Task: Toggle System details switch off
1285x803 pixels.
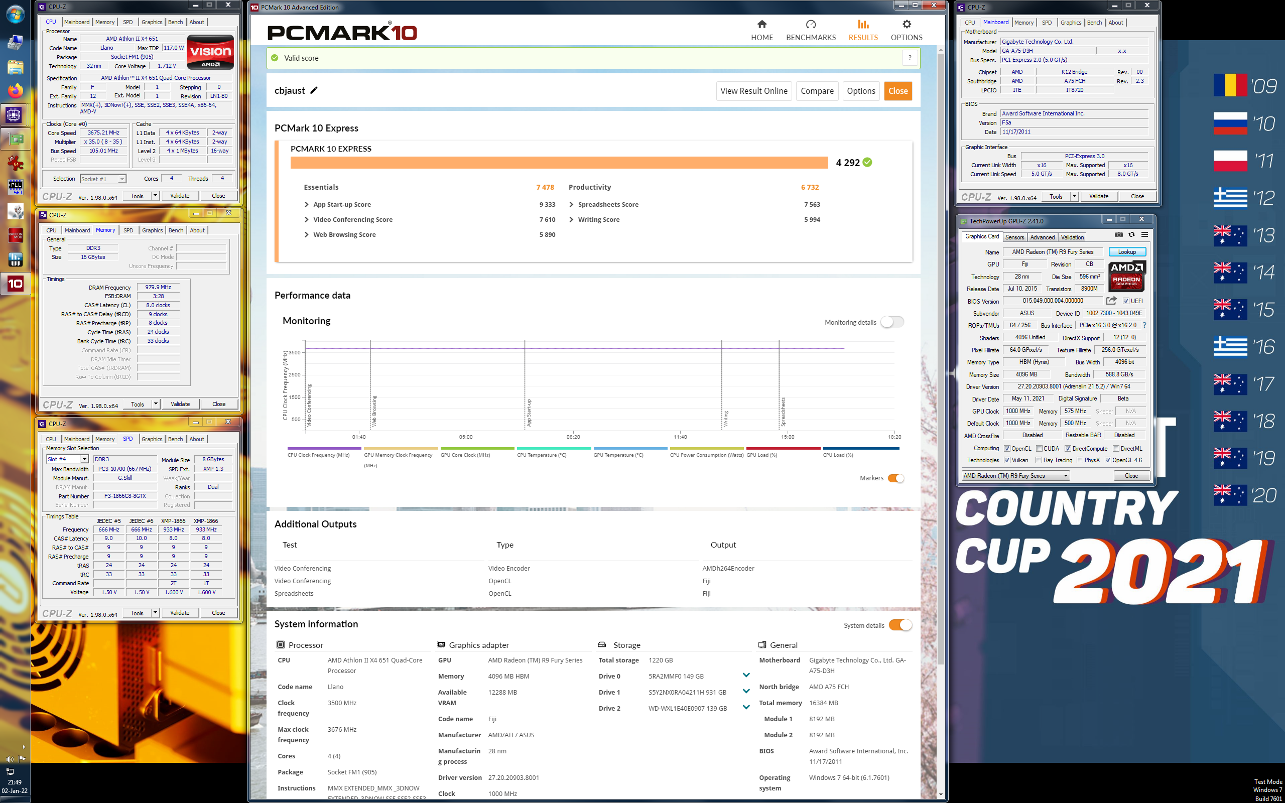Action: click(901, 625)
